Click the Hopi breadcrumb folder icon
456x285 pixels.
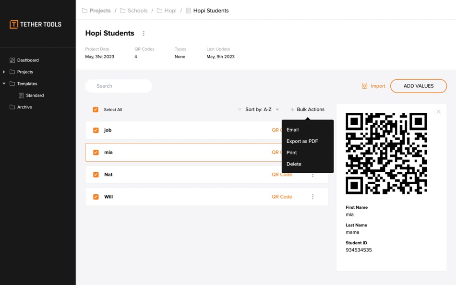pos(159,11)
